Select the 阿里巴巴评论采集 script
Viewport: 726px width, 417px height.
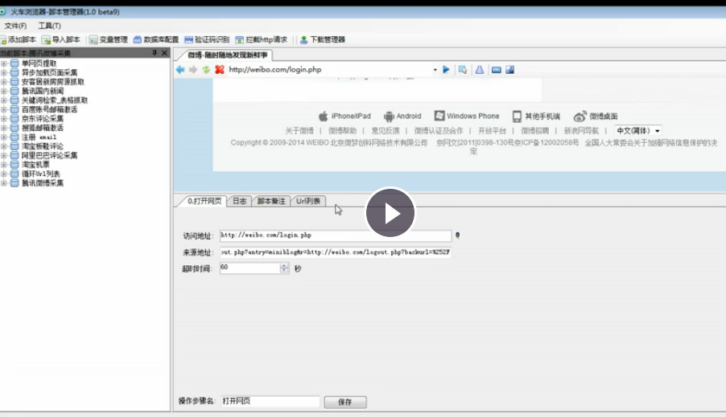(x=49, y=155)
